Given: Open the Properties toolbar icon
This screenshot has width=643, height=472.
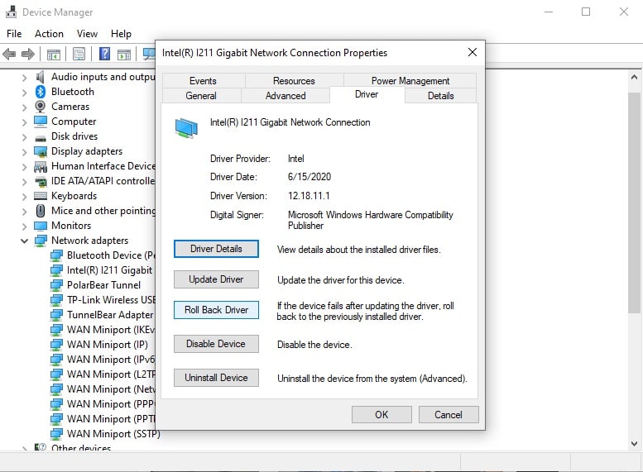Looking at the screenshot, I should pos(79,54).
